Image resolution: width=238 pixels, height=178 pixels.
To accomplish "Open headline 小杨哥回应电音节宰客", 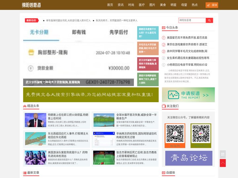I will point(187,65).
